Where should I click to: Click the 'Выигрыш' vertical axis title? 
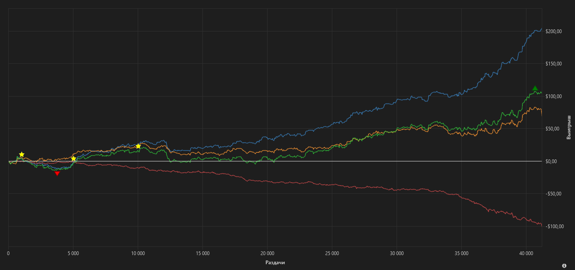[569, 127]
